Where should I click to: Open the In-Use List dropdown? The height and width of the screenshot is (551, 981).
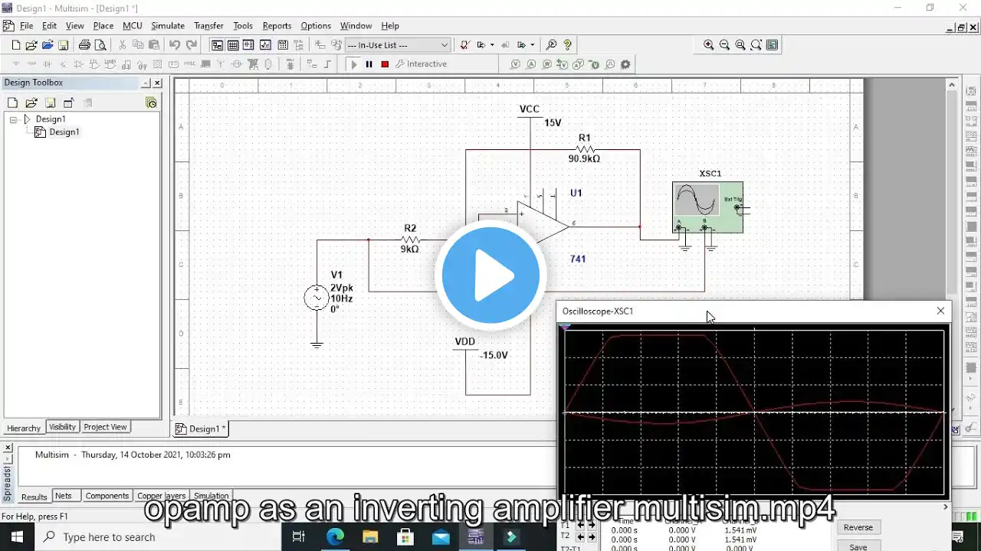[x=397, y=45]
